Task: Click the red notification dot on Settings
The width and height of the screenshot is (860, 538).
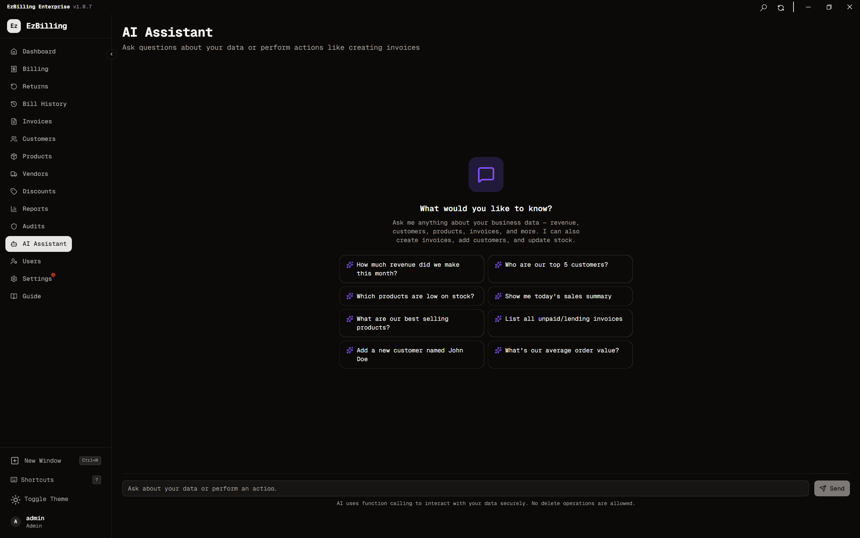Action: (x=53, y=275)
